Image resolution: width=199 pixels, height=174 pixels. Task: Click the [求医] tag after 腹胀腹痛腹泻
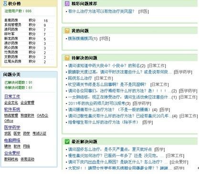[105, 39]
